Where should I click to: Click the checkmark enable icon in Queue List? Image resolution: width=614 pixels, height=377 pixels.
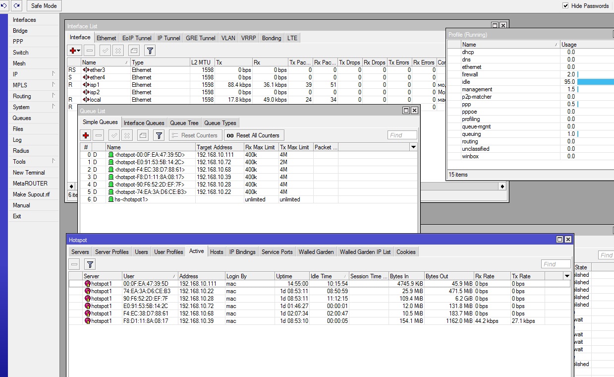[114, 135]
